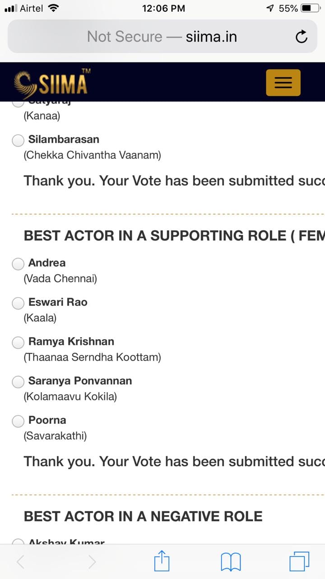The image size is (325, 579).
Task: Tap the siima.in address bar
Action: 162,37
